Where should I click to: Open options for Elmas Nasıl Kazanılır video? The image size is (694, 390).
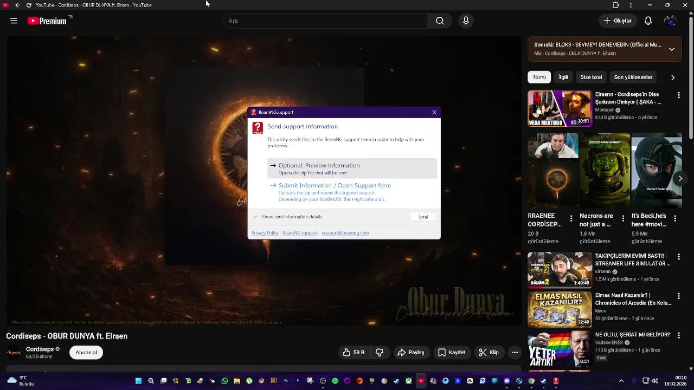(x=678, y=296)
